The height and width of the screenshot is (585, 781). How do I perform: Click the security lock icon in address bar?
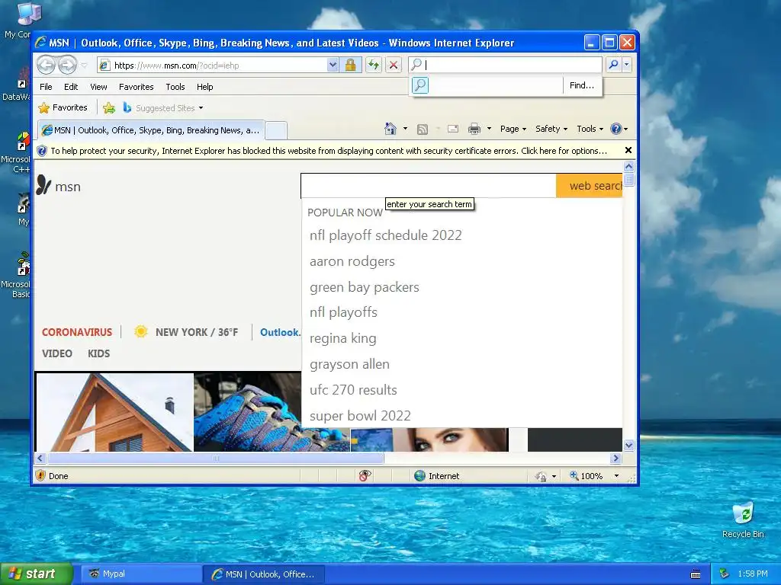pyautogui.click(x=350, y=65)
